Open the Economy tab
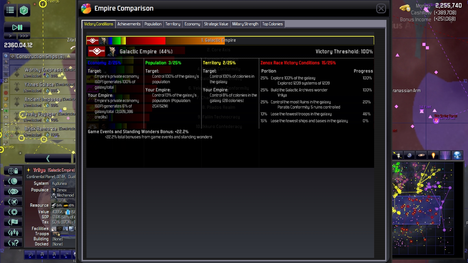Screen dimensions: 468x263 192,24
